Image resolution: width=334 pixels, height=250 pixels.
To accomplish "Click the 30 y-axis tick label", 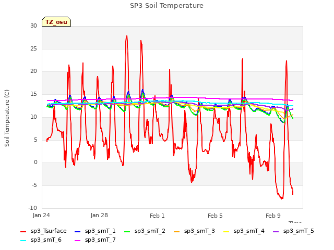I will point(33,26).
